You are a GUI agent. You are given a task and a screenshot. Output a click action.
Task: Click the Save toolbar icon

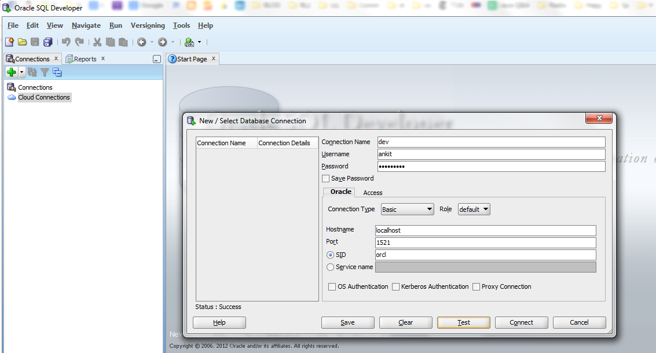pos(35,42)
